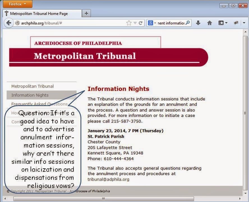The image size is (249, 202).
Task: Click the add-on icon in toolbar
Action: (x=236, y=23)
